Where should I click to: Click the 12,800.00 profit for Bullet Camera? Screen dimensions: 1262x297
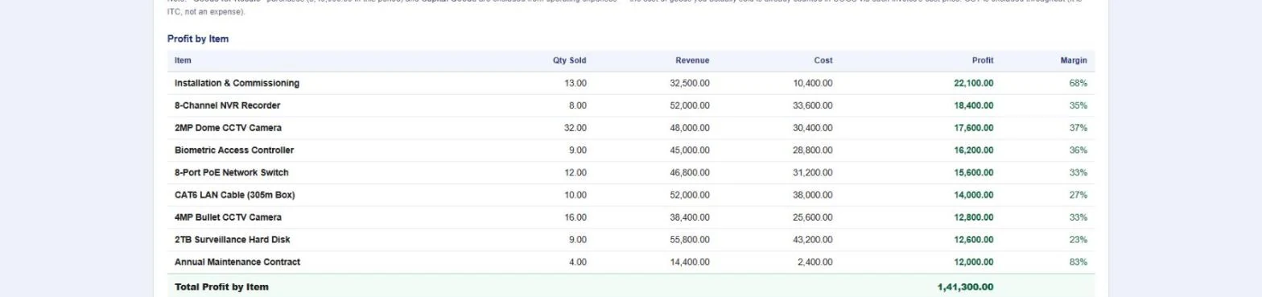974,217
